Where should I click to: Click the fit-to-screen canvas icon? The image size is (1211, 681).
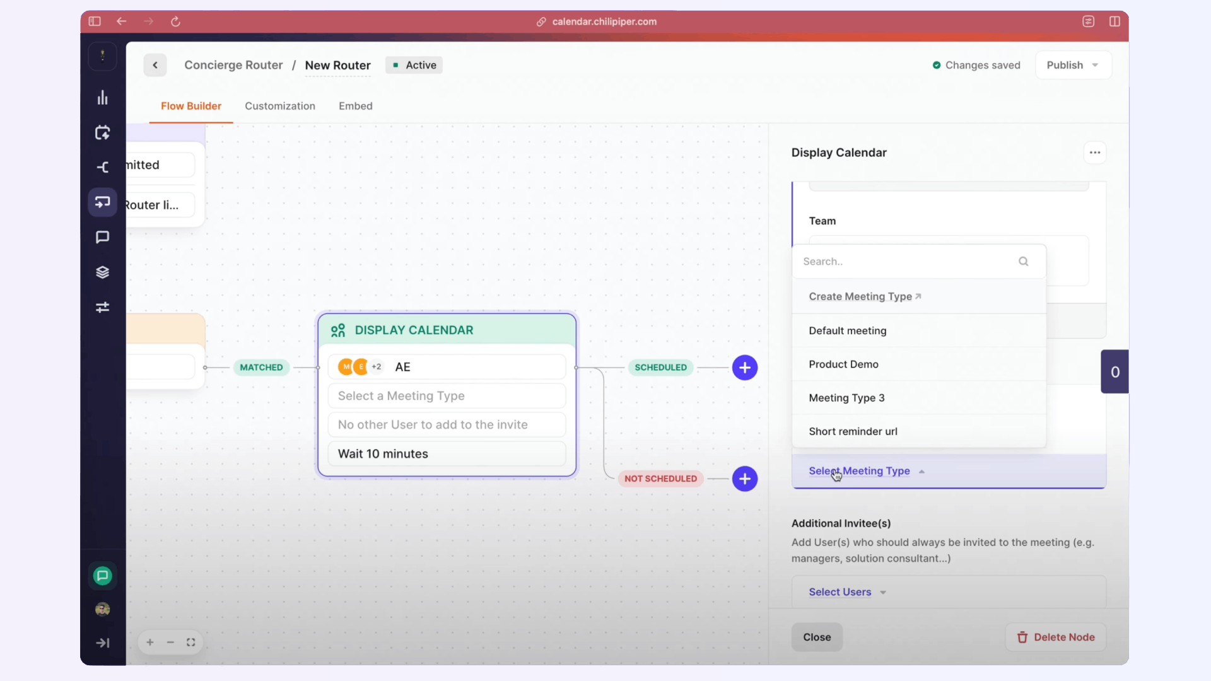(190, 642)
